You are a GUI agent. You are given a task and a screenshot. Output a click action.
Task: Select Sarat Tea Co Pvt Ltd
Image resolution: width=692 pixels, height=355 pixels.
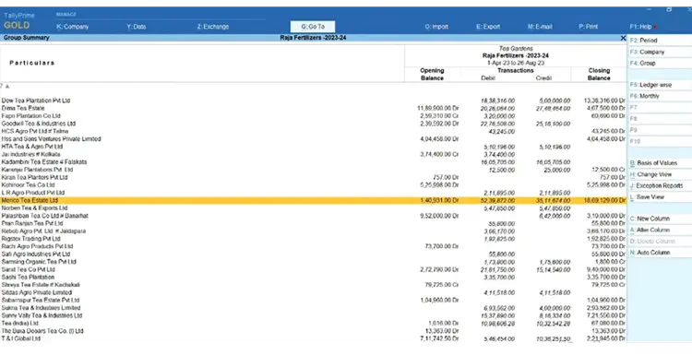[x=29, y=269]
